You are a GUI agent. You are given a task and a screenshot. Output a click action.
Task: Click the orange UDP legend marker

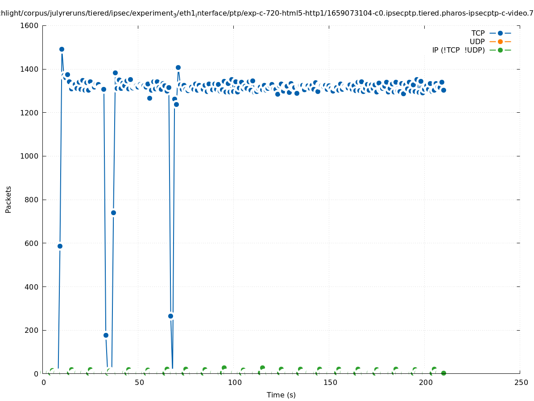coord(500,41)
